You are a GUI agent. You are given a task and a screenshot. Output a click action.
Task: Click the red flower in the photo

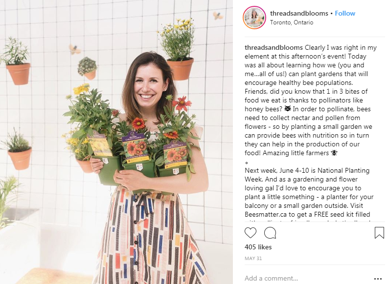(x=182, y=104)
